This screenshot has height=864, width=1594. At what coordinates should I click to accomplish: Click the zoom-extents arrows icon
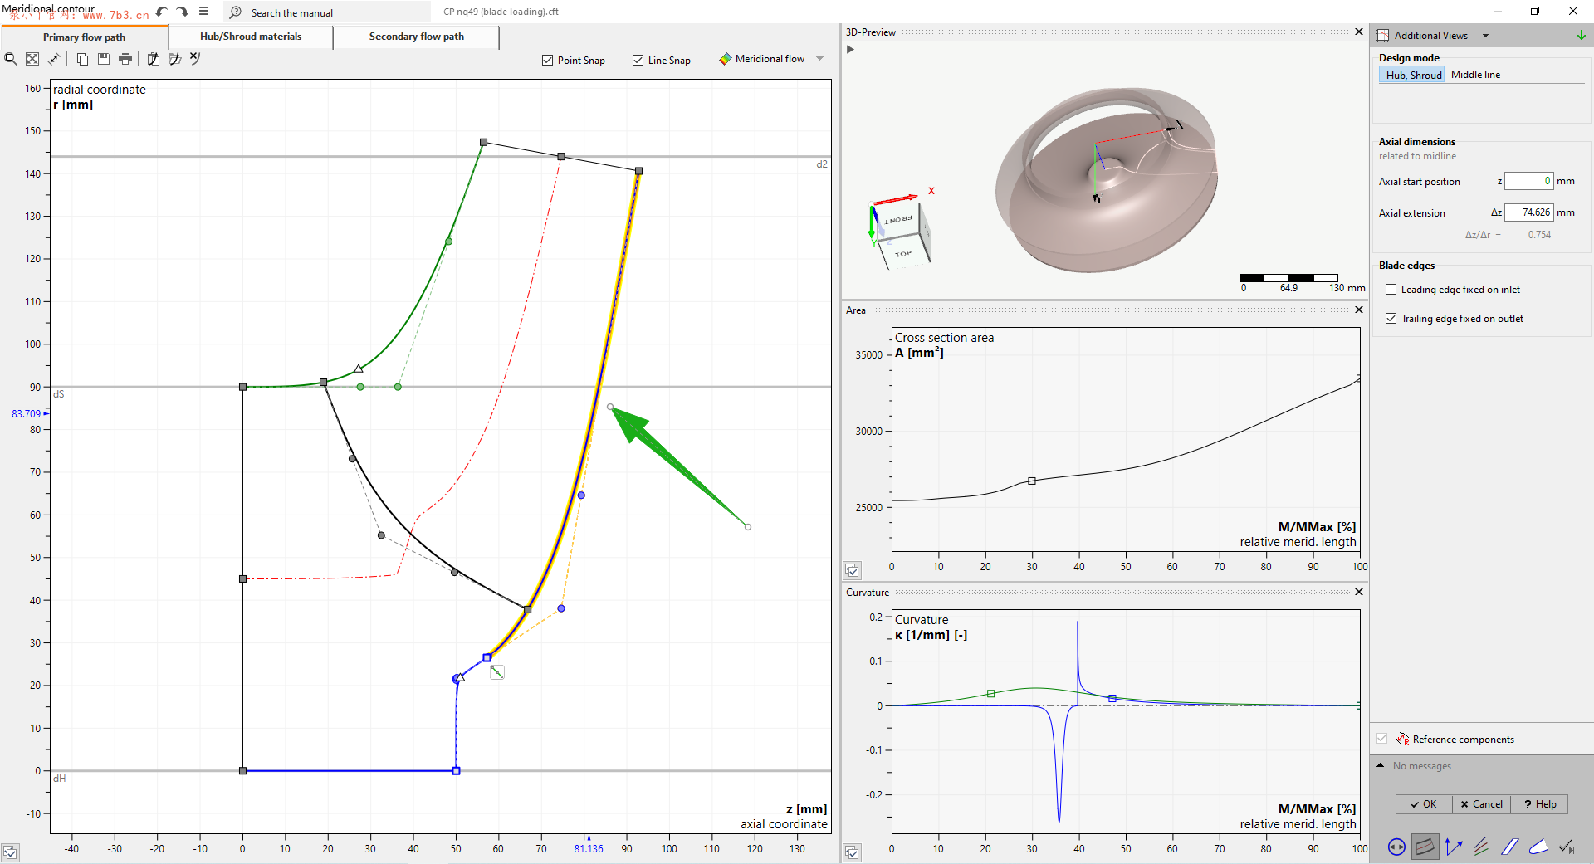pos(54,59)
